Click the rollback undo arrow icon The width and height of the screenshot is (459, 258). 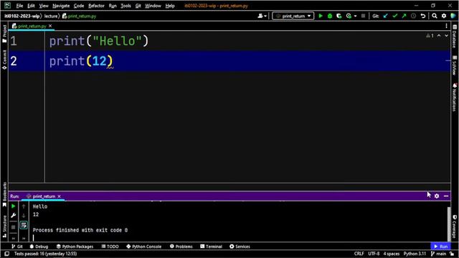point(422,16)
